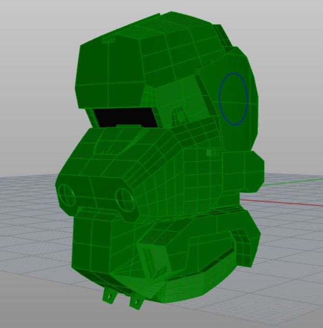Click the black visor opening on the model
The width and height of the screenshot is (323, 328).
pos(125,118)
